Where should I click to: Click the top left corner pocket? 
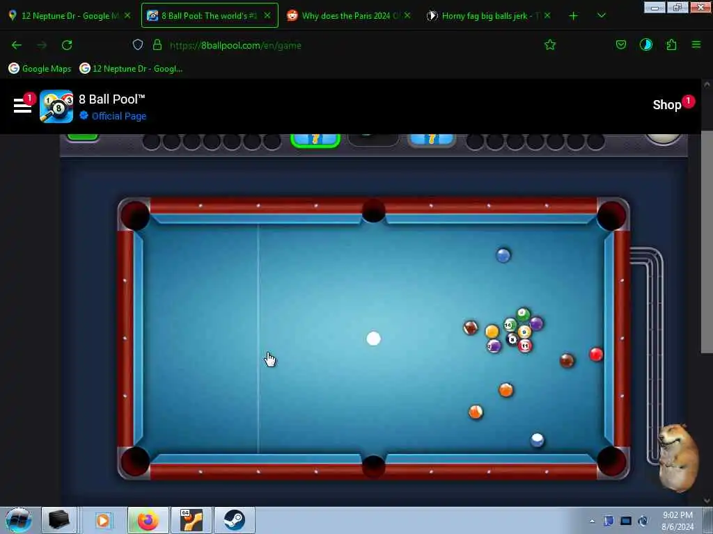134,216
